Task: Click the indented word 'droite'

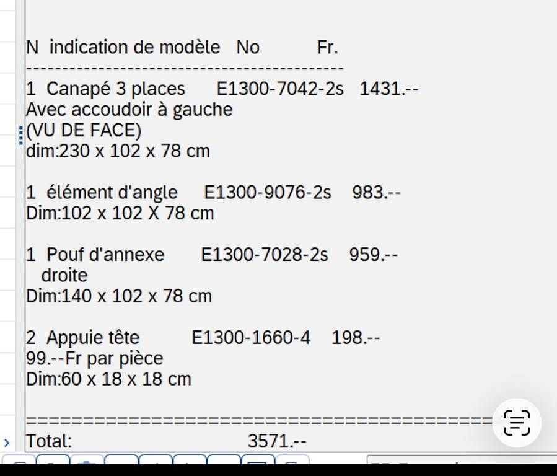Action: click(64, 276)
